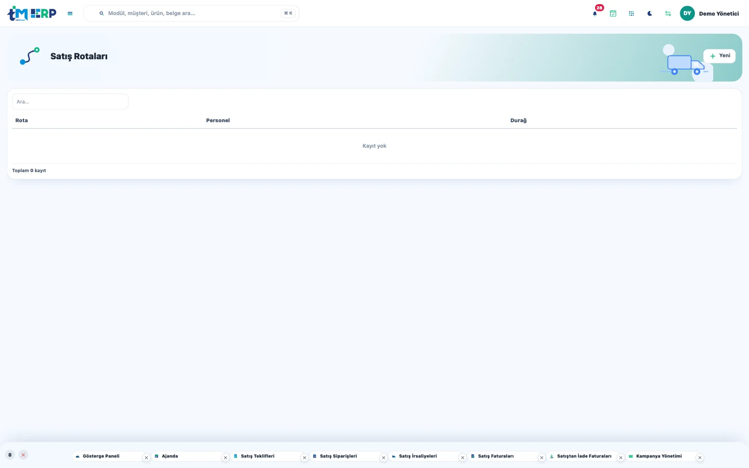The height and width of the screenshot is (468, 749).
Task: Close the Ajanda tab
Action: click(x=226, y=458)
